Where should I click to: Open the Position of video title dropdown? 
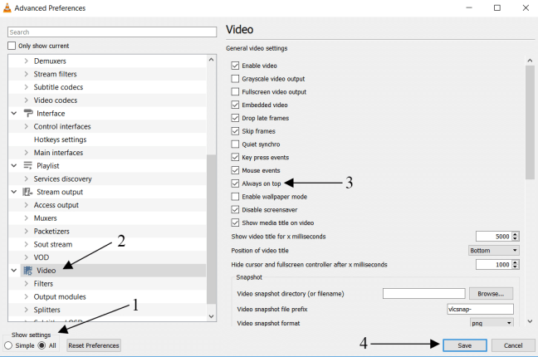494,250
